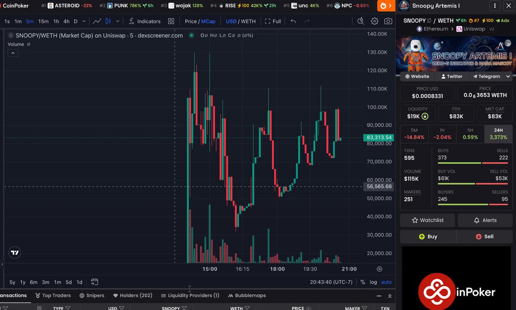Open the multi-chart layout grid
The width and height of the screenshot is (516, 310).
[x=171, y=21]
